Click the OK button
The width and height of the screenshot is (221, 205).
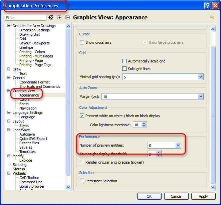pos(149,196)
